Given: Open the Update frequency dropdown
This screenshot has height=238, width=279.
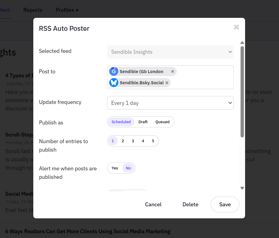Looking at the screenshot, I should tap(170, 103).
